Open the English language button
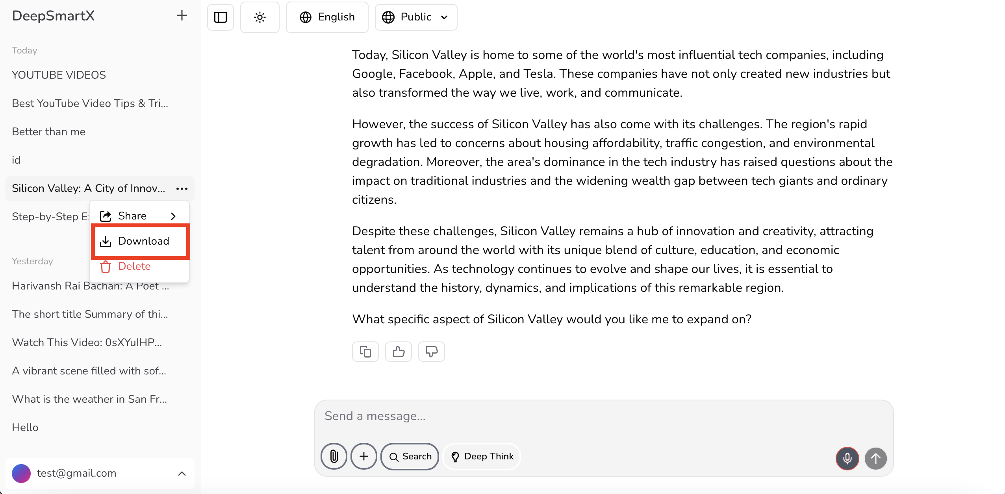The width and height of the screenshot is (1005, 494). pos(327,17)
